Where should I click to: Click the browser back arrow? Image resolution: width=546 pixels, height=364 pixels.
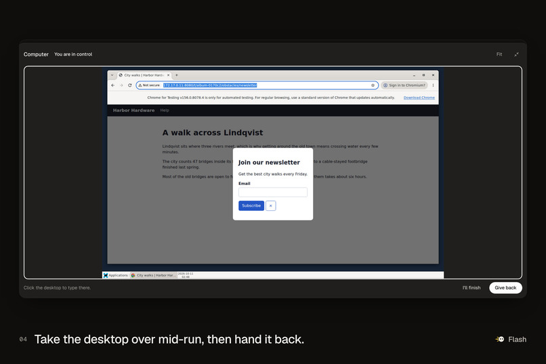[113, 85]
